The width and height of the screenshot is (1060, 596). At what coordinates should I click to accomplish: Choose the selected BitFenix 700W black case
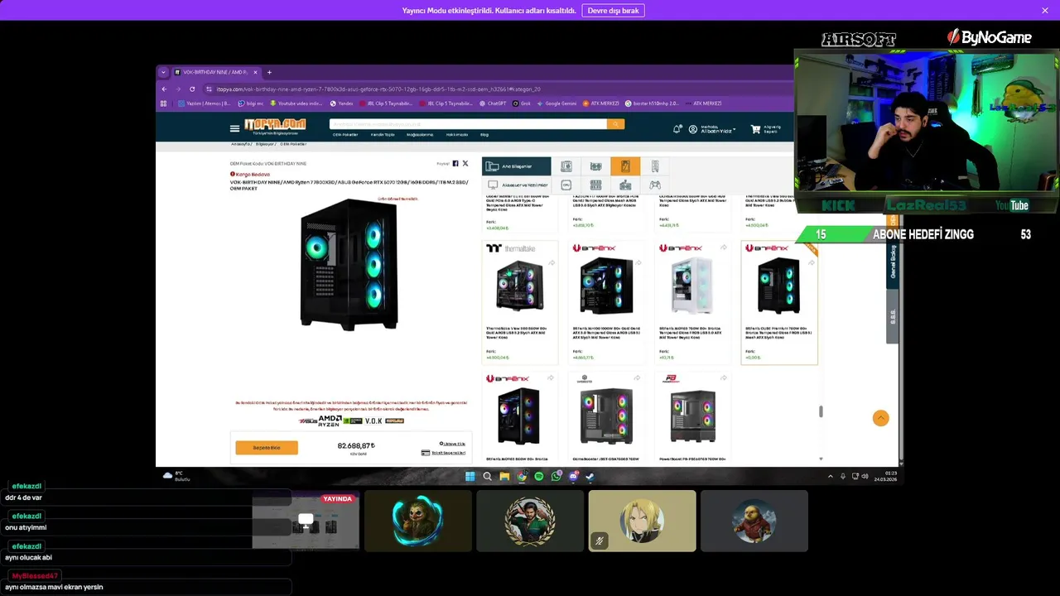click(779, 303)
